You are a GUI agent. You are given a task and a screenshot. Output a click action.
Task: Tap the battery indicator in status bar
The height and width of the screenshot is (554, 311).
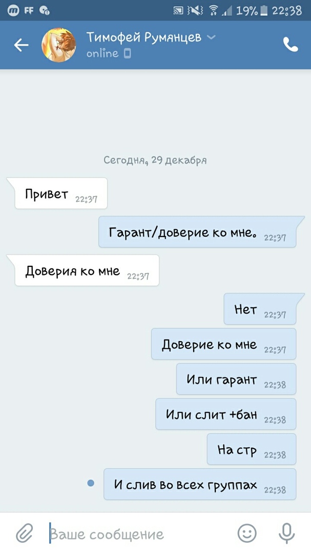(x=264, y=11)
